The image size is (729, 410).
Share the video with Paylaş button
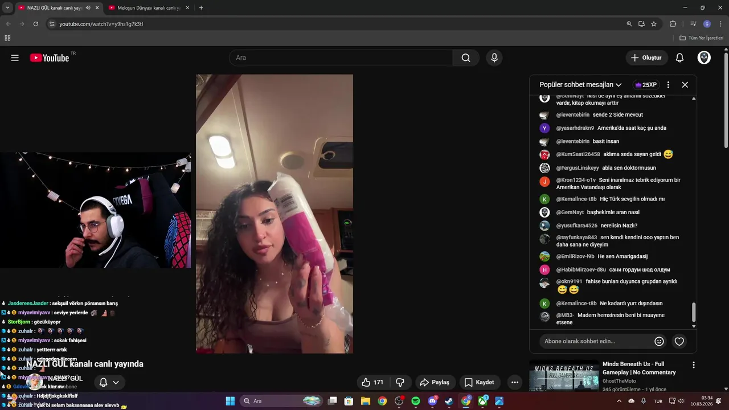point(435,382)
